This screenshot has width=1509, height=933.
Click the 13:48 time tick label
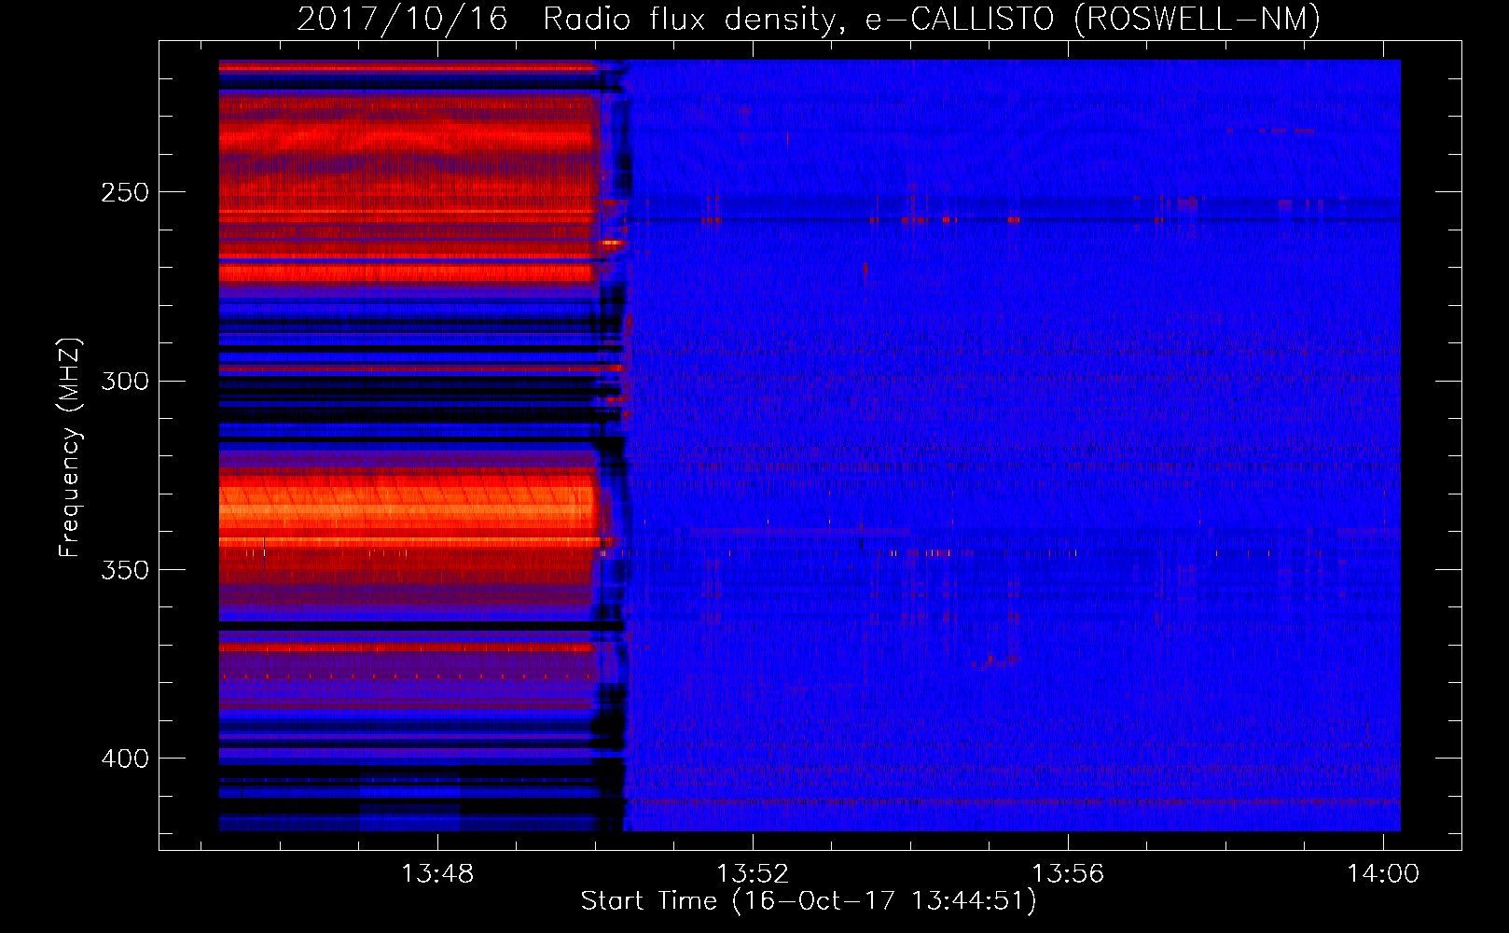[x=437, y=873]
